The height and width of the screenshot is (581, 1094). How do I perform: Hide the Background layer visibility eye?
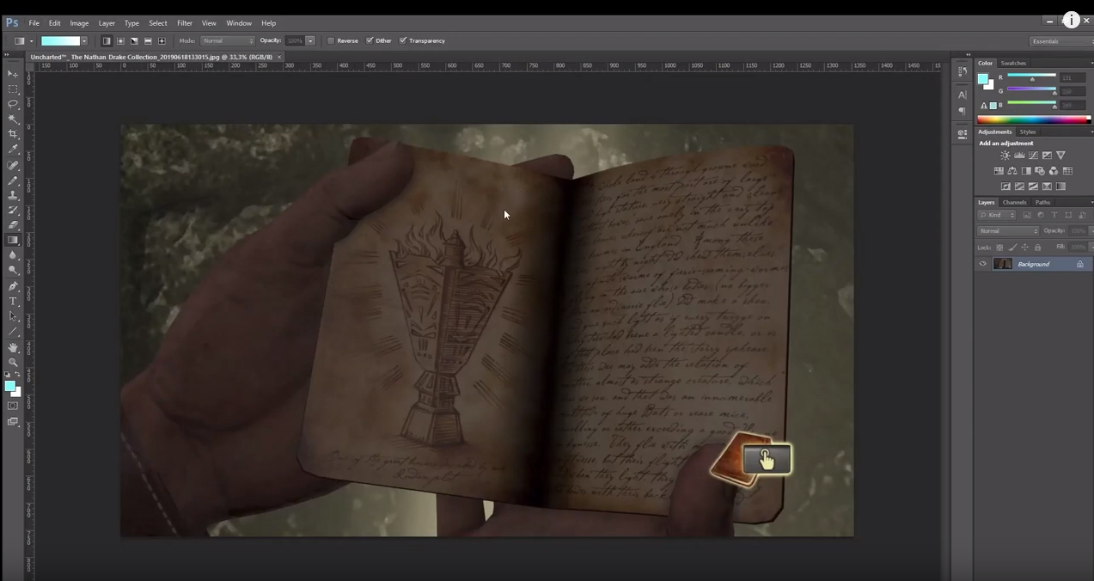(x=983, y=264)
